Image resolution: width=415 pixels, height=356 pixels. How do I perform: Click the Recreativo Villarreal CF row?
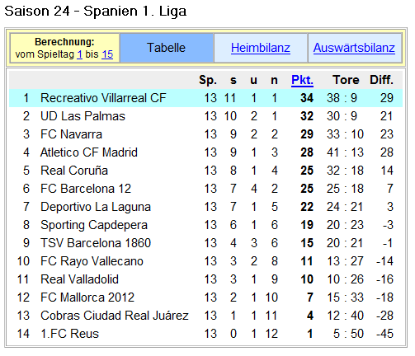click(x=205, y=98)
